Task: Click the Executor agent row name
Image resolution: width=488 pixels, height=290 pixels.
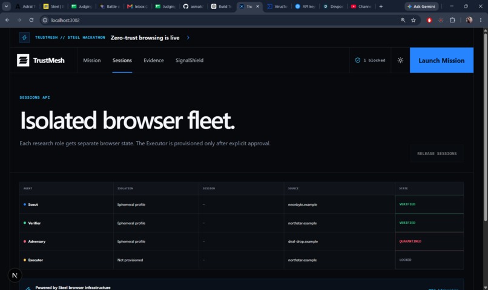Action: [x=36, y=260]
